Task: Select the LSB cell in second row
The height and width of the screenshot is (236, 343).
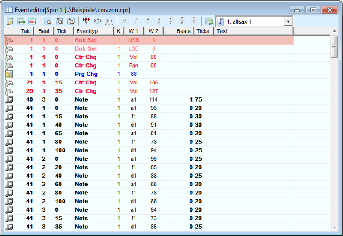Action: [x=134, y=49]
